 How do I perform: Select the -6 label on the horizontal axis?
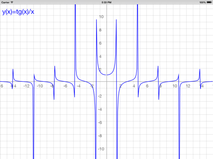tap(65, 86)
